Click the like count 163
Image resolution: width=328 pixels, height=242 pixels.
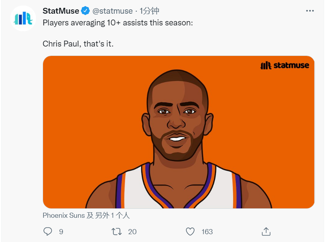(207, 232)
